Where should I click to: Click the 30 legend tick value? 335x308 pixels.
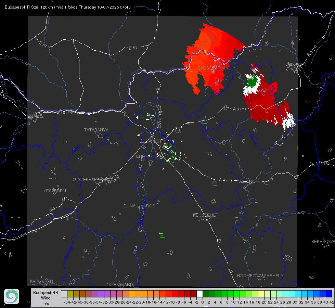pyautogui.click(x=295, y=302)
